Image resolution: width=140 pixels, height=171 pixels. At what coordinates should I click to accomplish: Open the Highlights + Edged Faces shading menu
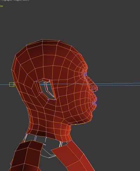[x=15, y=0]
